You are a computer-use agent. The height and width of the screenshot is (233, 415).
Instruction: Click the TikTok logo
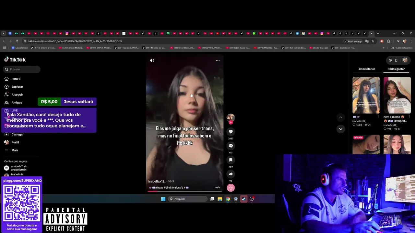coord(15,60)
